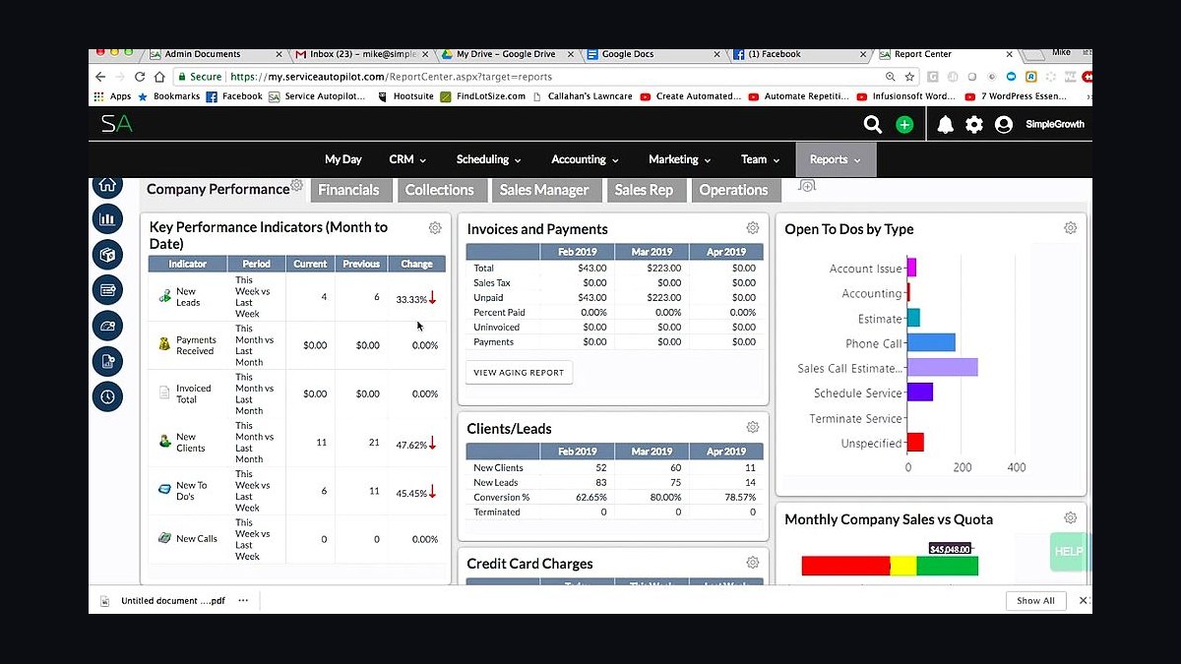Expand the Reports menu
This screenshot has width=1181, height=664.
[x=836, y=159]
